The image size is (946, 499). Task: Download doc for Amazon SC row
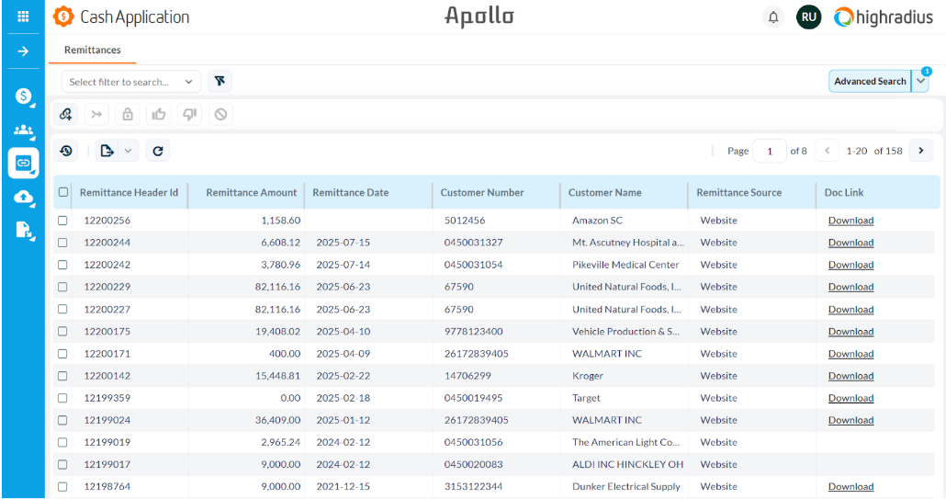850,221
